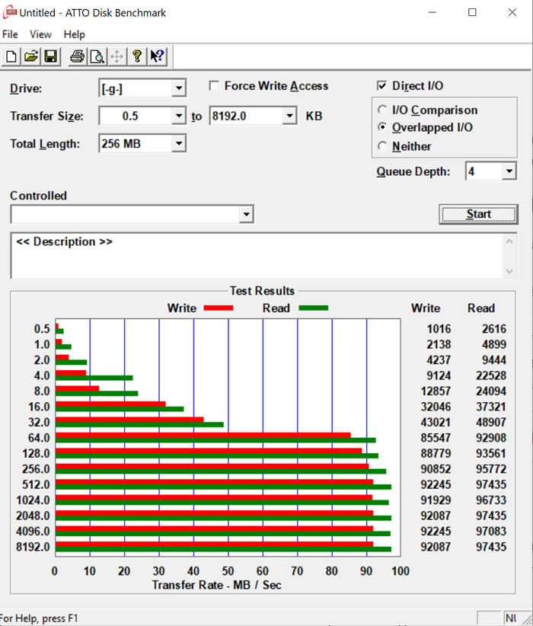Open a benchmark file via folder icon
The width and height of the screenshot is (533, 626).
click(31, 56)
